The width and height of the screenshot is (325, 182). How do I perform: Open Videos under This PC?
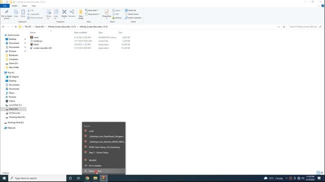point(12,101)
